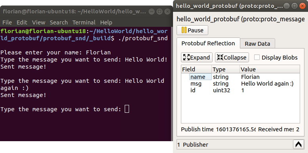Open the terminal Edit menu
308x153 pixels.
coord(22,22)
